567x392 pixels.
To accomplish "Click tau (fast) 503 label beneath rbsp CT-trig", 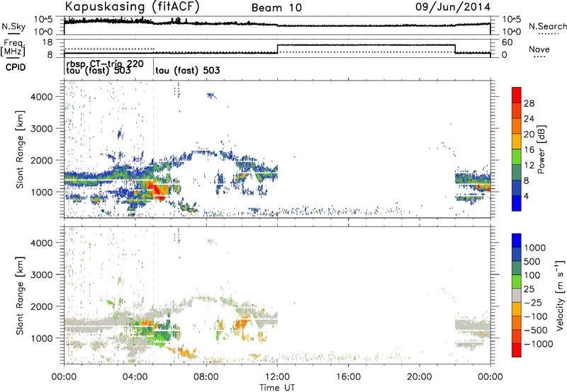I will coord(99,71).
